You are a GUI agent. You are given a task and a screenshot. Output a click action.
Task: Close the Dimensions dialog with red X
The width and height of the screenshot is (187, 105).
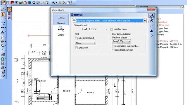click(x=151, y=9)
